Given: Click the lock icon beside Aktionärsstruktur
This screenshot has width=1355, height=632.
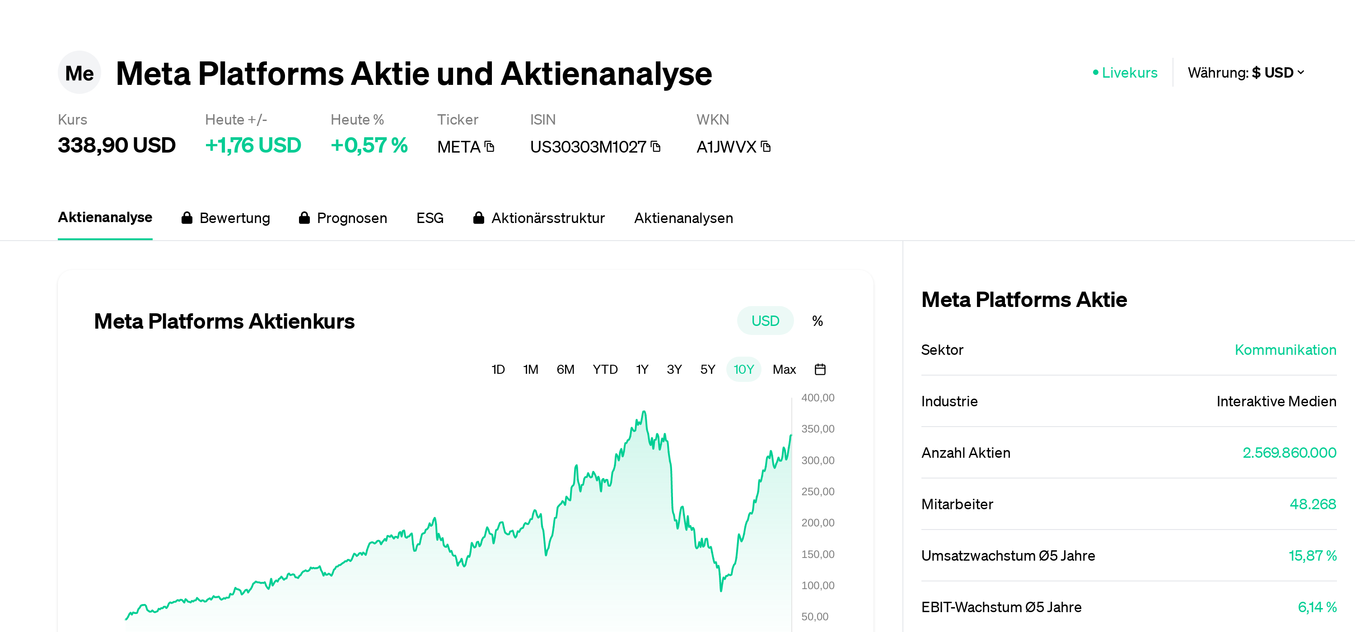Looking at the screenshot, I should pos(478,218).
